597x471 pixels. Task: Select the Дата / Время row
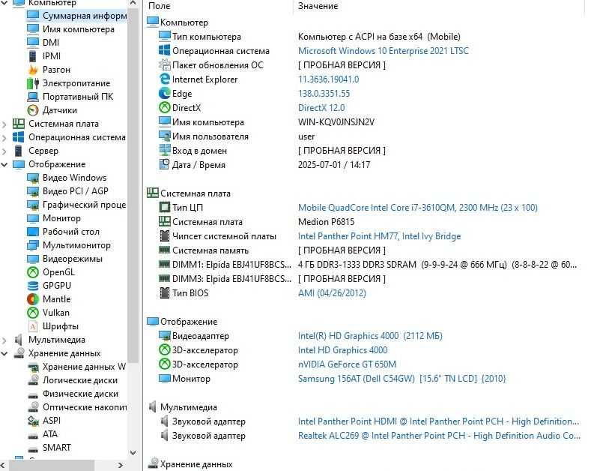tap(366, 165)
